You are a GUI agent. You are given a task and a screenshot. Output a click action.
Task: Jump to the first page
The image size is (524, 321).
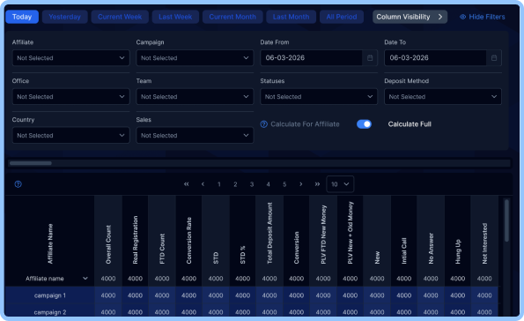tap(187, 184)
